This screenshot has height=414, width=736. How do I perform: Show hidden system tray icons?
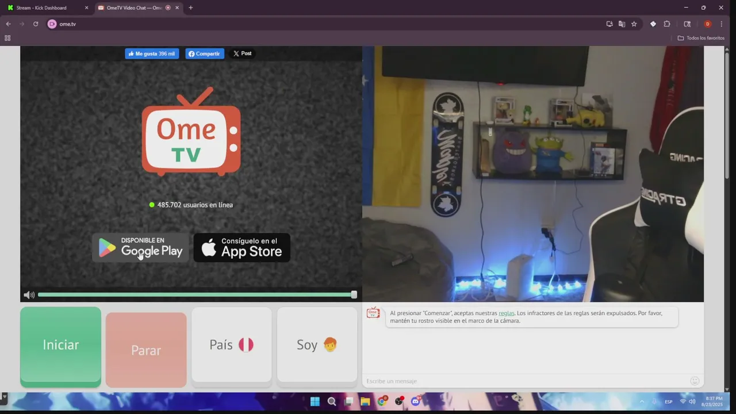(642, 401)
